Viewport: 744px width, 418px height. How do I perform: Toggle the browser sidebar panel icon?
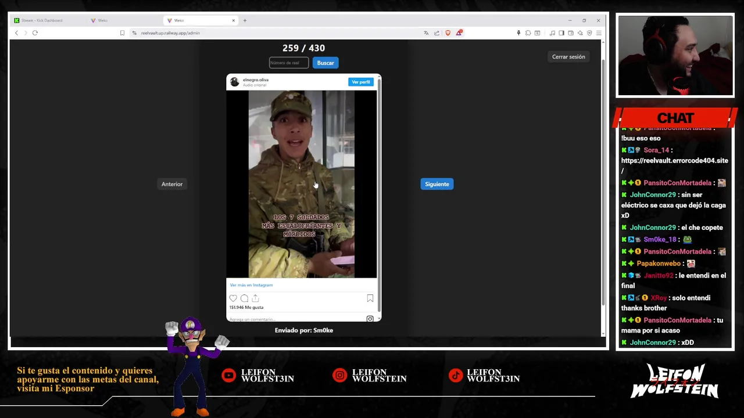(561, 33)
